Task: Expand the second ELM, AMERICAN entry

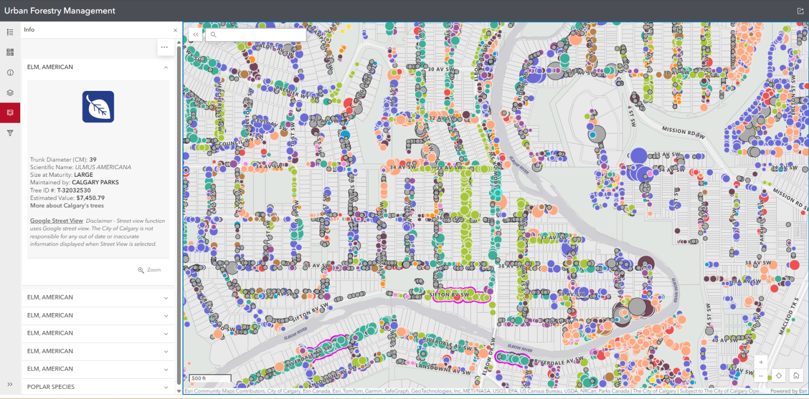Action: (166, 298)
